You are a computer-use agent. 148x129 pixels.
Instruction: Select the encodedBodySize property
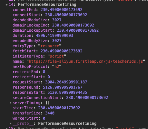click(x=30, y=41)
